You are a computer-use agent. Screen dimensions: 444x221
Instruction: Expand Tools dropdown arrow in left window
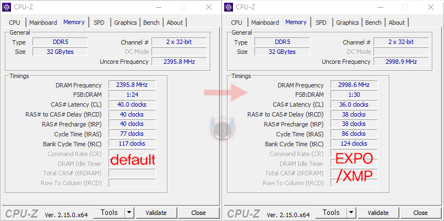[129, 213]
